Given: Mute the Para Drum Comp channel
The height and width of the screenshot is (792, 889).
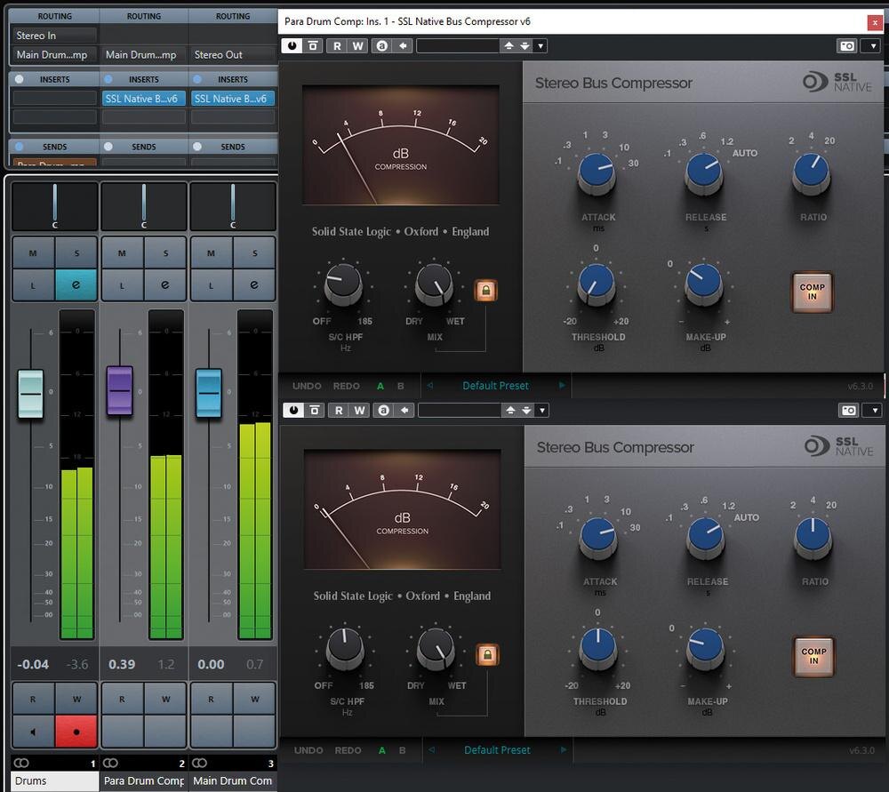Looking at the screenshot, I should click(x=123, y=252).
